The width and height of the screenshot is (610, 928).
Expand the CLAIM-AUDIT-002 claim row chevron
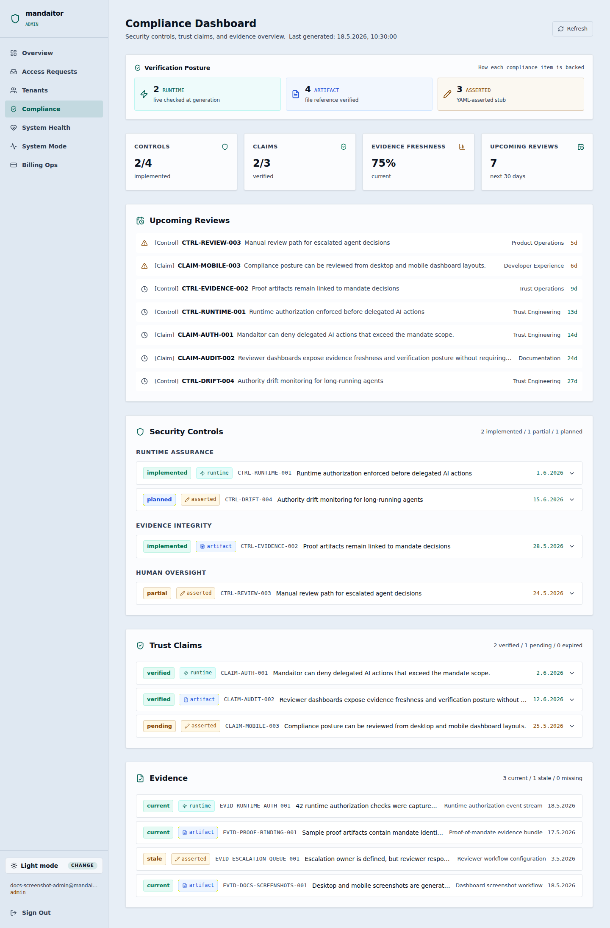click(572, 700)
